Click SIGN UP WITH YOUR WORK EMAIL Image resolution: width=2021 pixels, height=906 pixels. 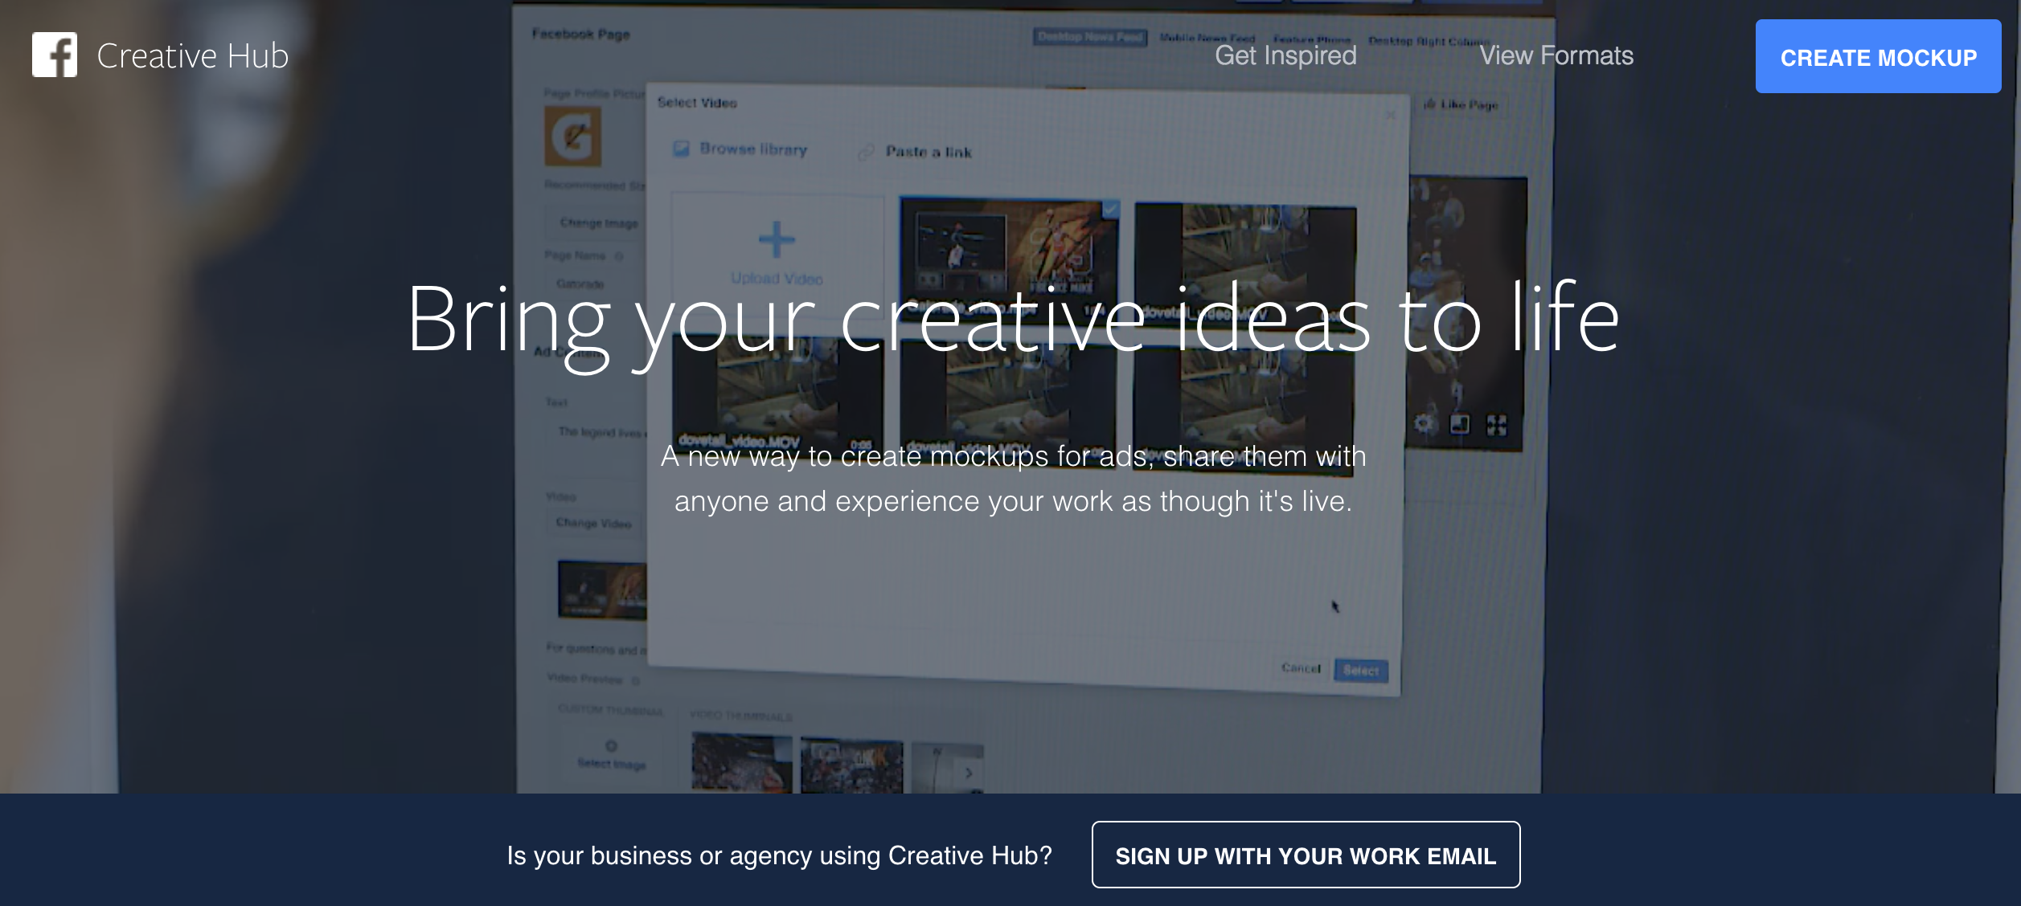coord(1305,856)
